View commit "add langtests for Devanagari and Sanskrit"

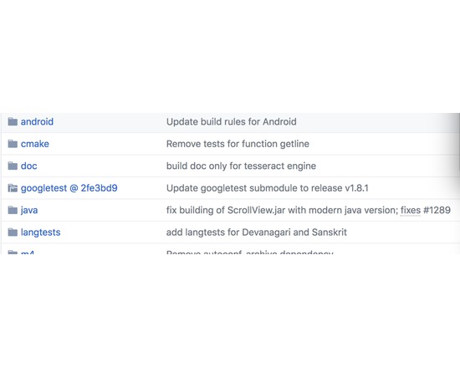(x=257, y=233)
